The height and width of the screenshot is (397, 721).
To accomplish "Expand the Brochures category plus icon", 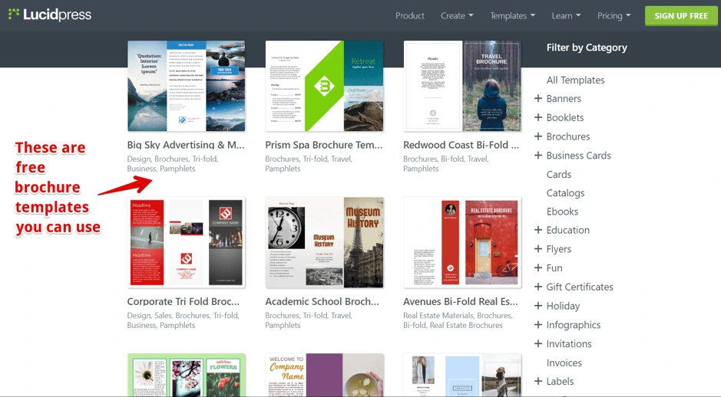I will coord(538,136).
